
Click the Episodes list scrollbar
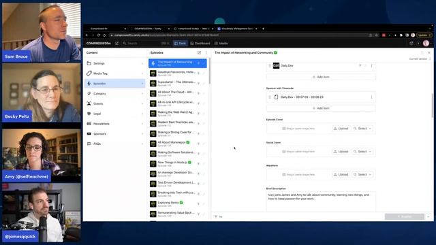210,71
